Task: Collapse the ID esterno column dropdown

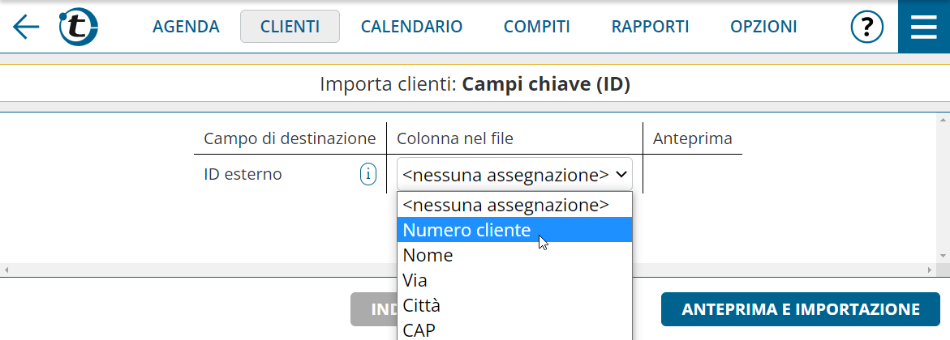Action: (514, 175)
